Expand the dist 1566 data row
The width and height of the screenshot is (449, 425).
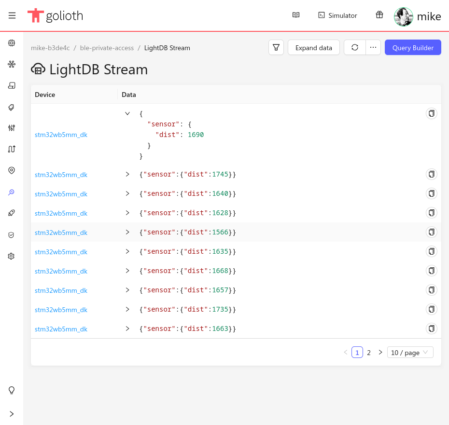127,232
